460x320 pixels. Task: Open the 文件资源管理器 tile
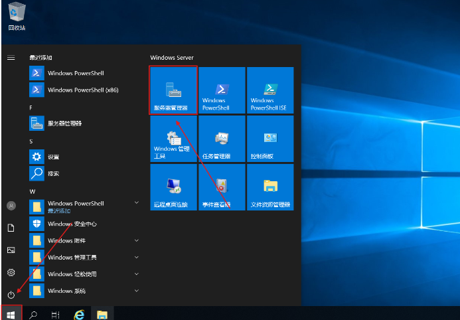click(269, 188)
